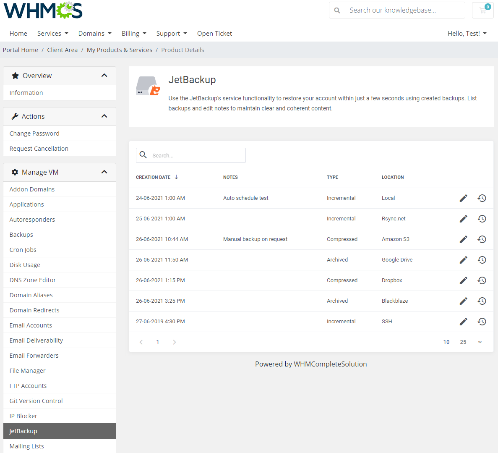Restore the backup stored on Rsync.net
This screenshot has width=498, height=453.
tap(482, 218)
